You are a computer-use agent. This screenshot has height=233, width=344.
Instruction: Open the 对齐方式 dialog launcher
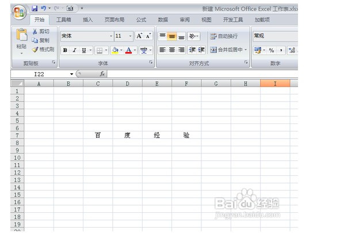click(246, 62)
